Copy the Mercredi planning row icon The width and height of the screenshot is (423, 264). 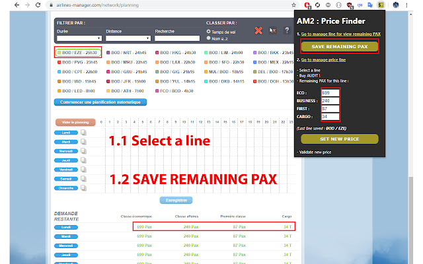tap(84, 151)
